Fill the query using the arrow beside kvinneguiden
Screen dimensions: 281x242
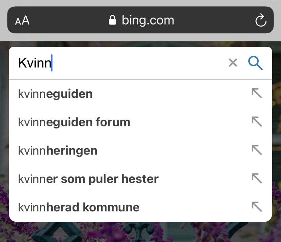coord(257,93)
